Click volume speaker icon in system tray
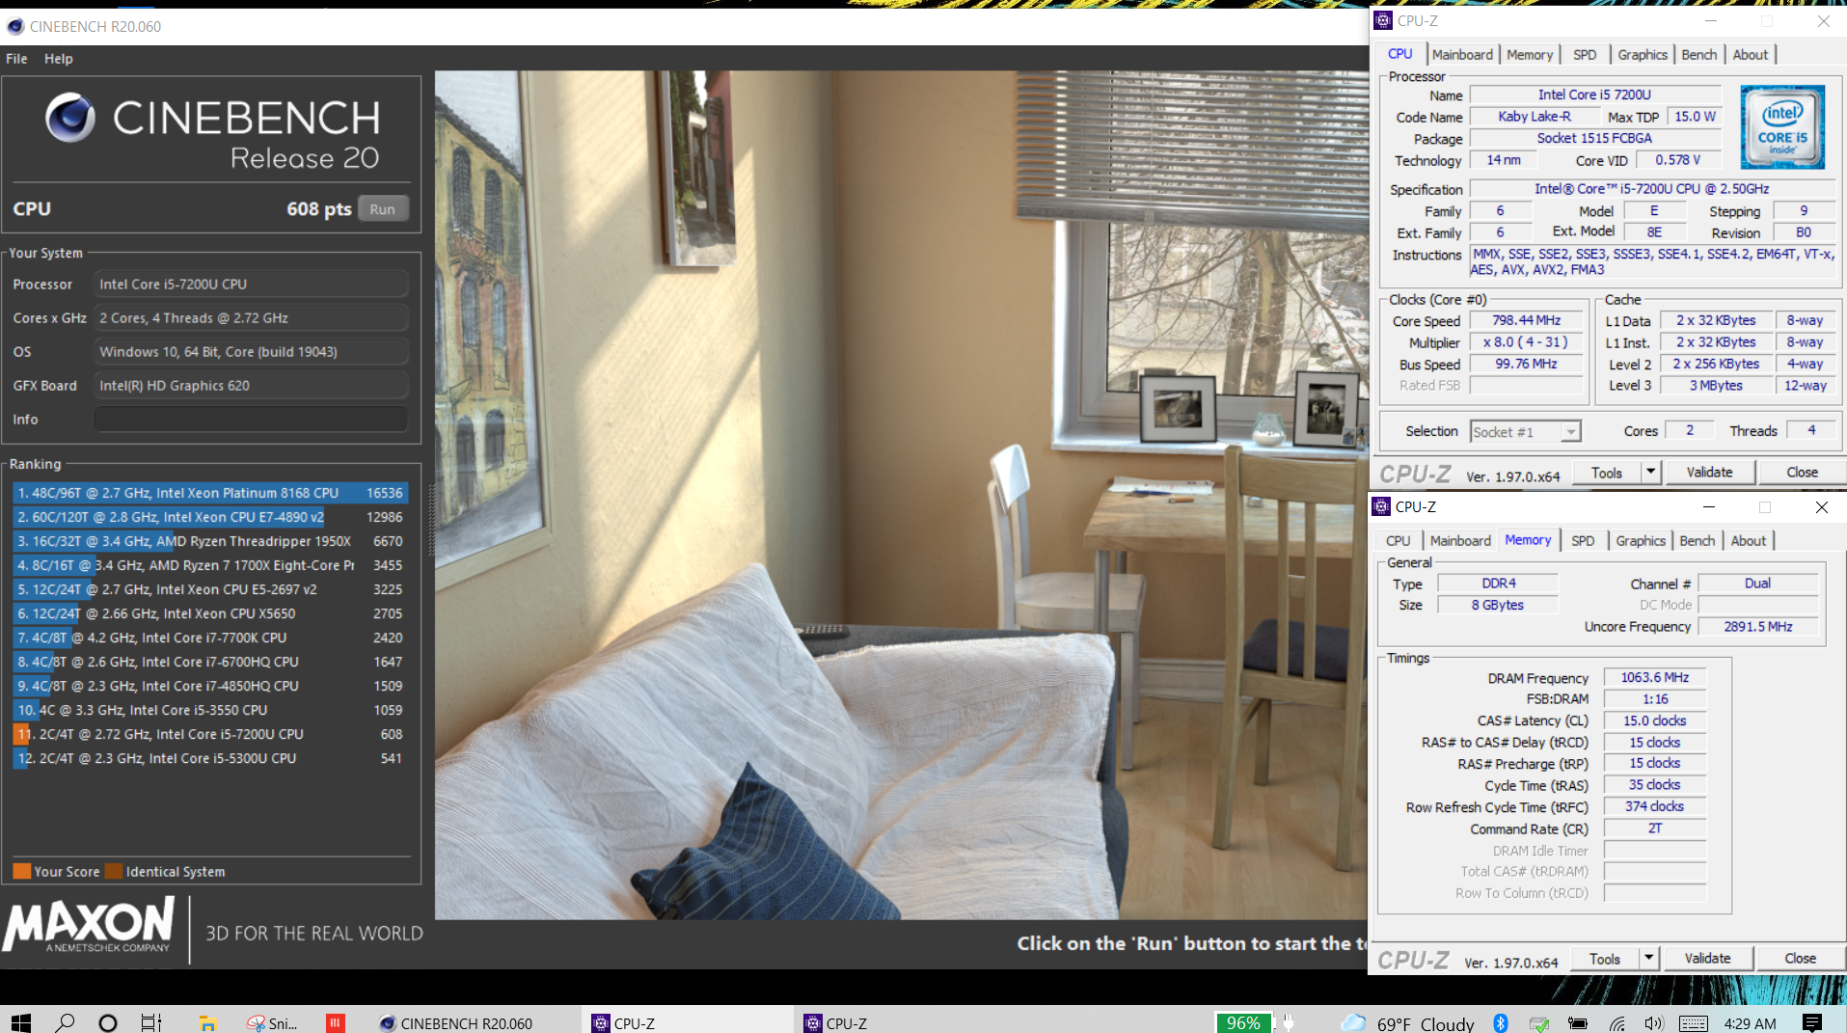1847x1033 pixels. pyautogui.click(x=1654, y=1022)
